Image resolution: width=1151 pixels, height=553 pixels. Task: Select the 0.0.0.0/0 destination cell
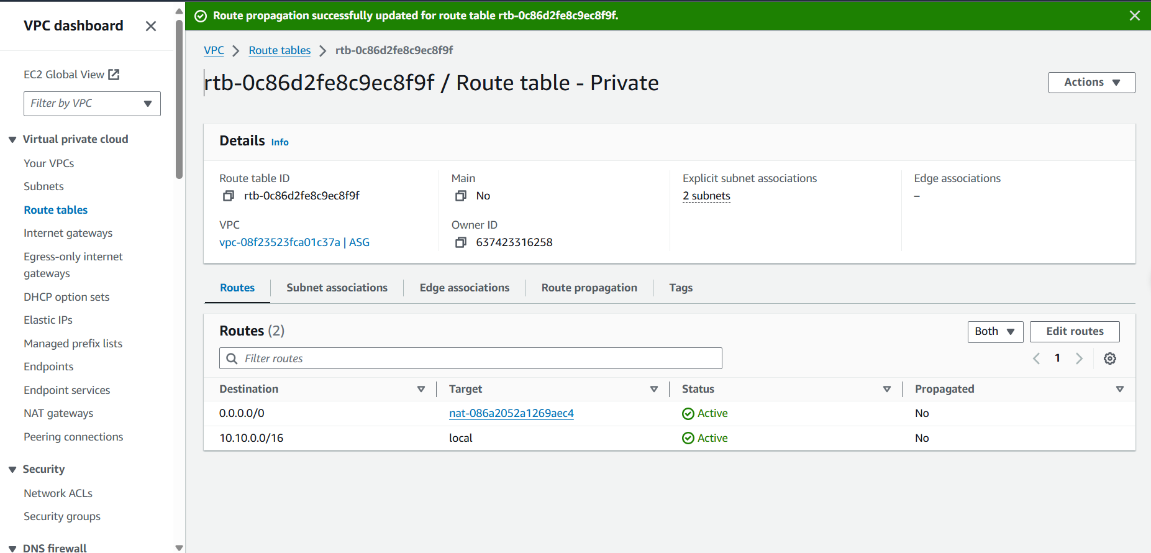tap(242, 413)
